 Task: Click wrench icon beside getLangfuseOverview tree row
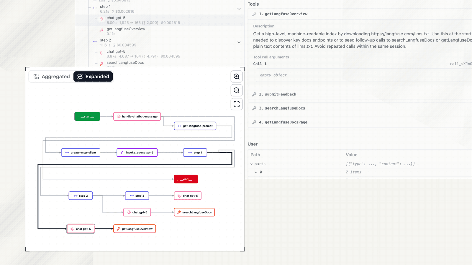[x=101, y=30]
